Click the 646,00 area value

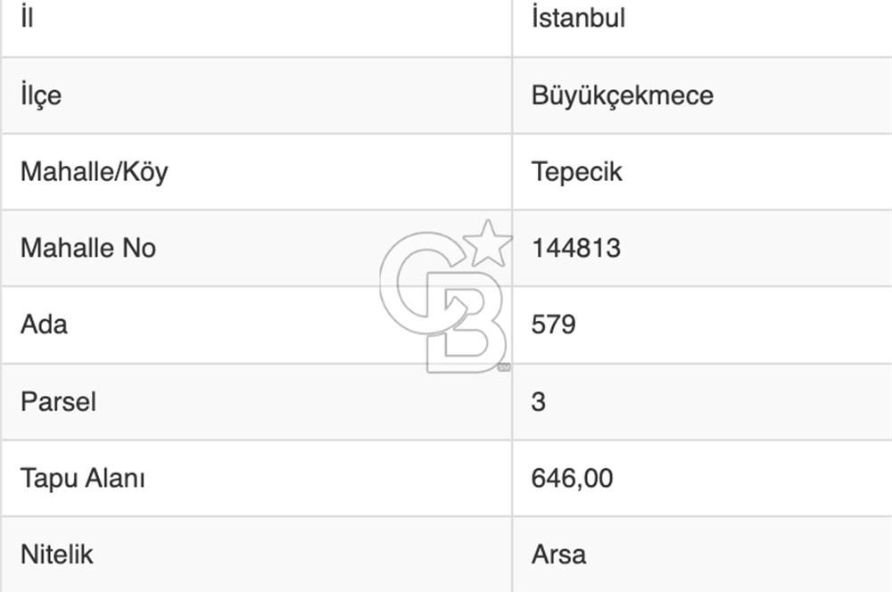(572, 478)
